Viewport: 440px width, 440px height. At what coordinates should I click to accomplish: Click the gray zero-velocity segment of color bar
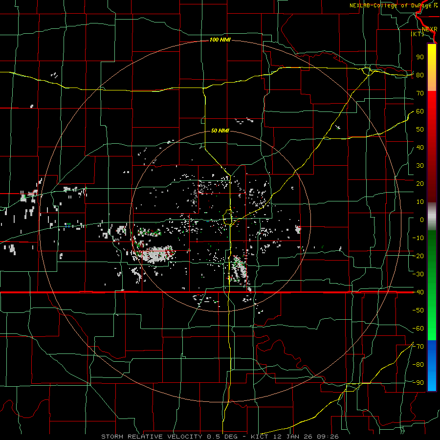(x=432, y=217)
